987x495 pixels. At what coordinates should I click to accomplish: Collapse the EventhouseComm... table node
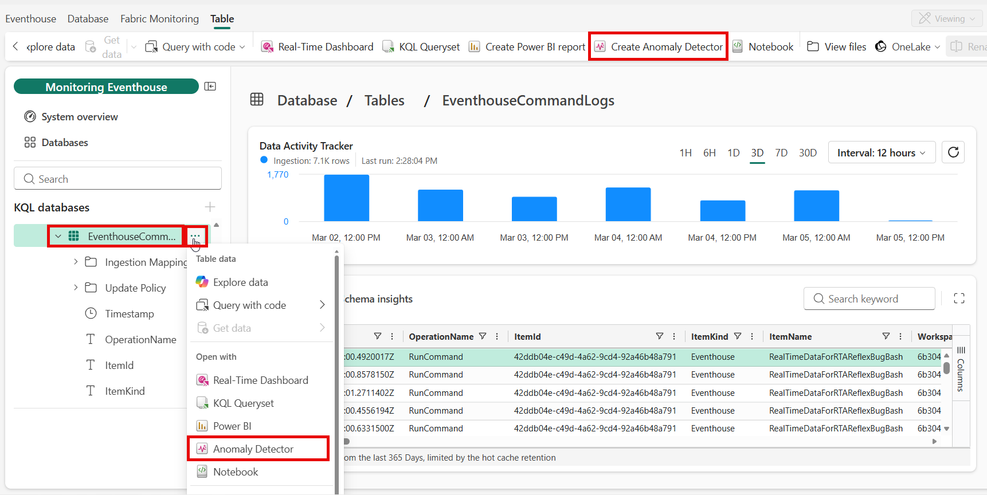click(x=58, y=236)
